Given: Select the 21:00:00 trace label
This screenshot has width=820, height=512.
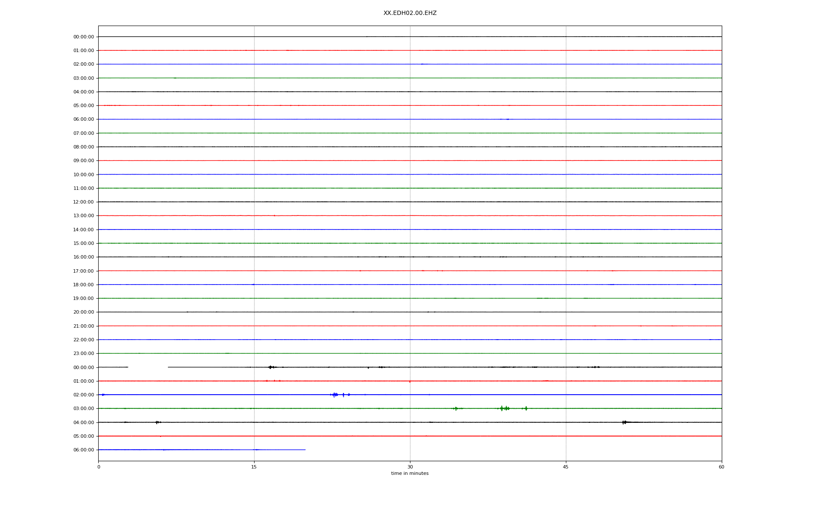Looking at the screenshot, I should tap(84, 326).
